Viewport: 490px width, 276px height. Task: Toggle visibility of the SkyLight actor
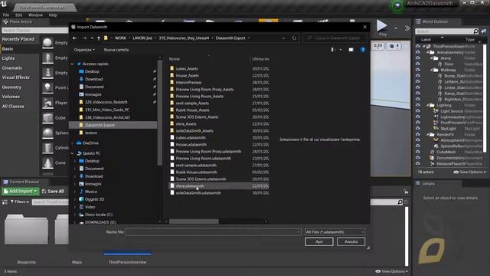[418, 129]
